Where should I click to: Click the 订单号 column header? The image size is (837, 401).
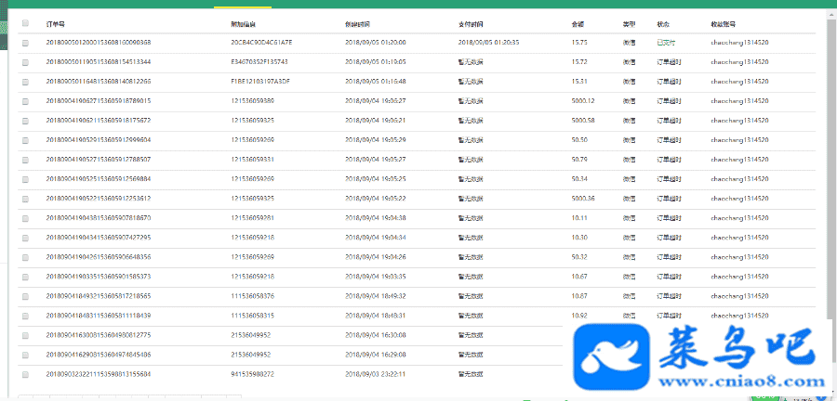pos(55,23)
